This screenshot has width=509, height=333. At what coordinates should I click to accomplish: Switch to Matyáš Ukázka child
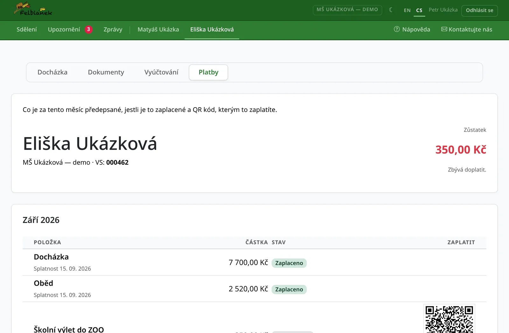[158, 29]
